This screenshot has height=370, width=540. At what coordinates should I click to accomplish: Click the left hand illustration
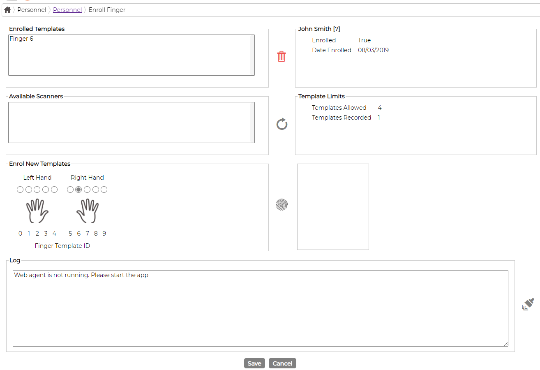[37, 211]
